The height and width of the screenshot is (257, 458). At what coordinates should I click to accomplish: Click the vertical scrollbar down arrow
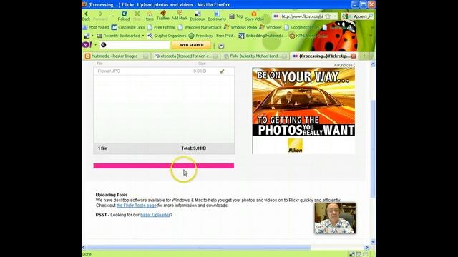tap(373, 241)
